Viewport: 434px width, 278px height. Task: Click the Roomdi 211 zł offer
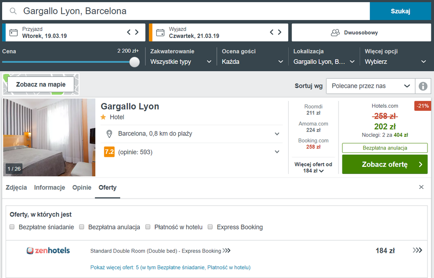coord(313,109)
